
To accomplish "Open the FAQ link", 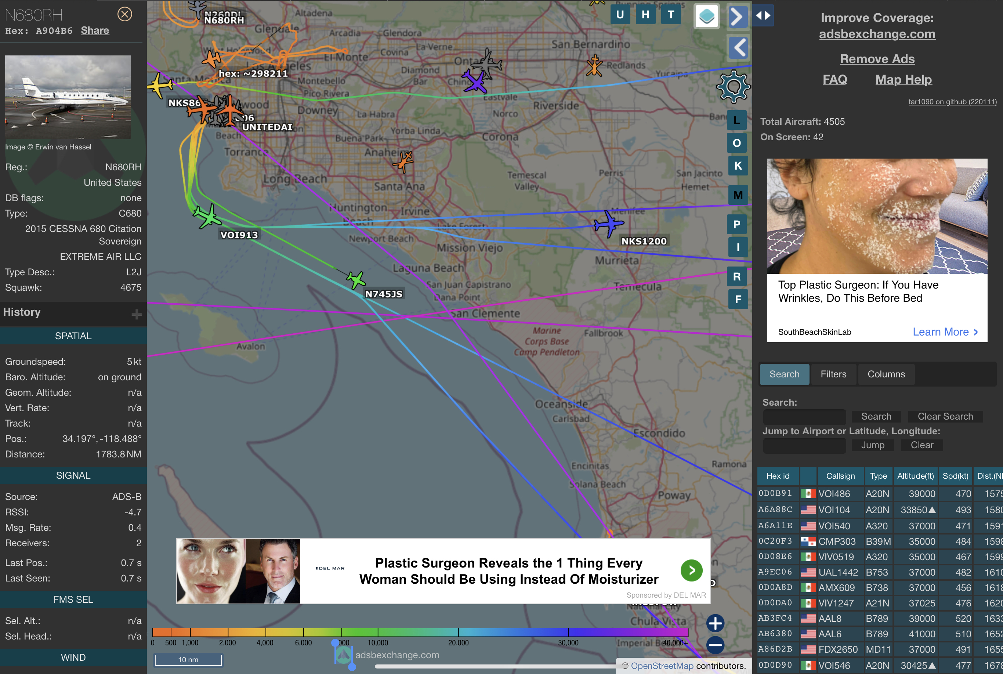I will point(835,80).
